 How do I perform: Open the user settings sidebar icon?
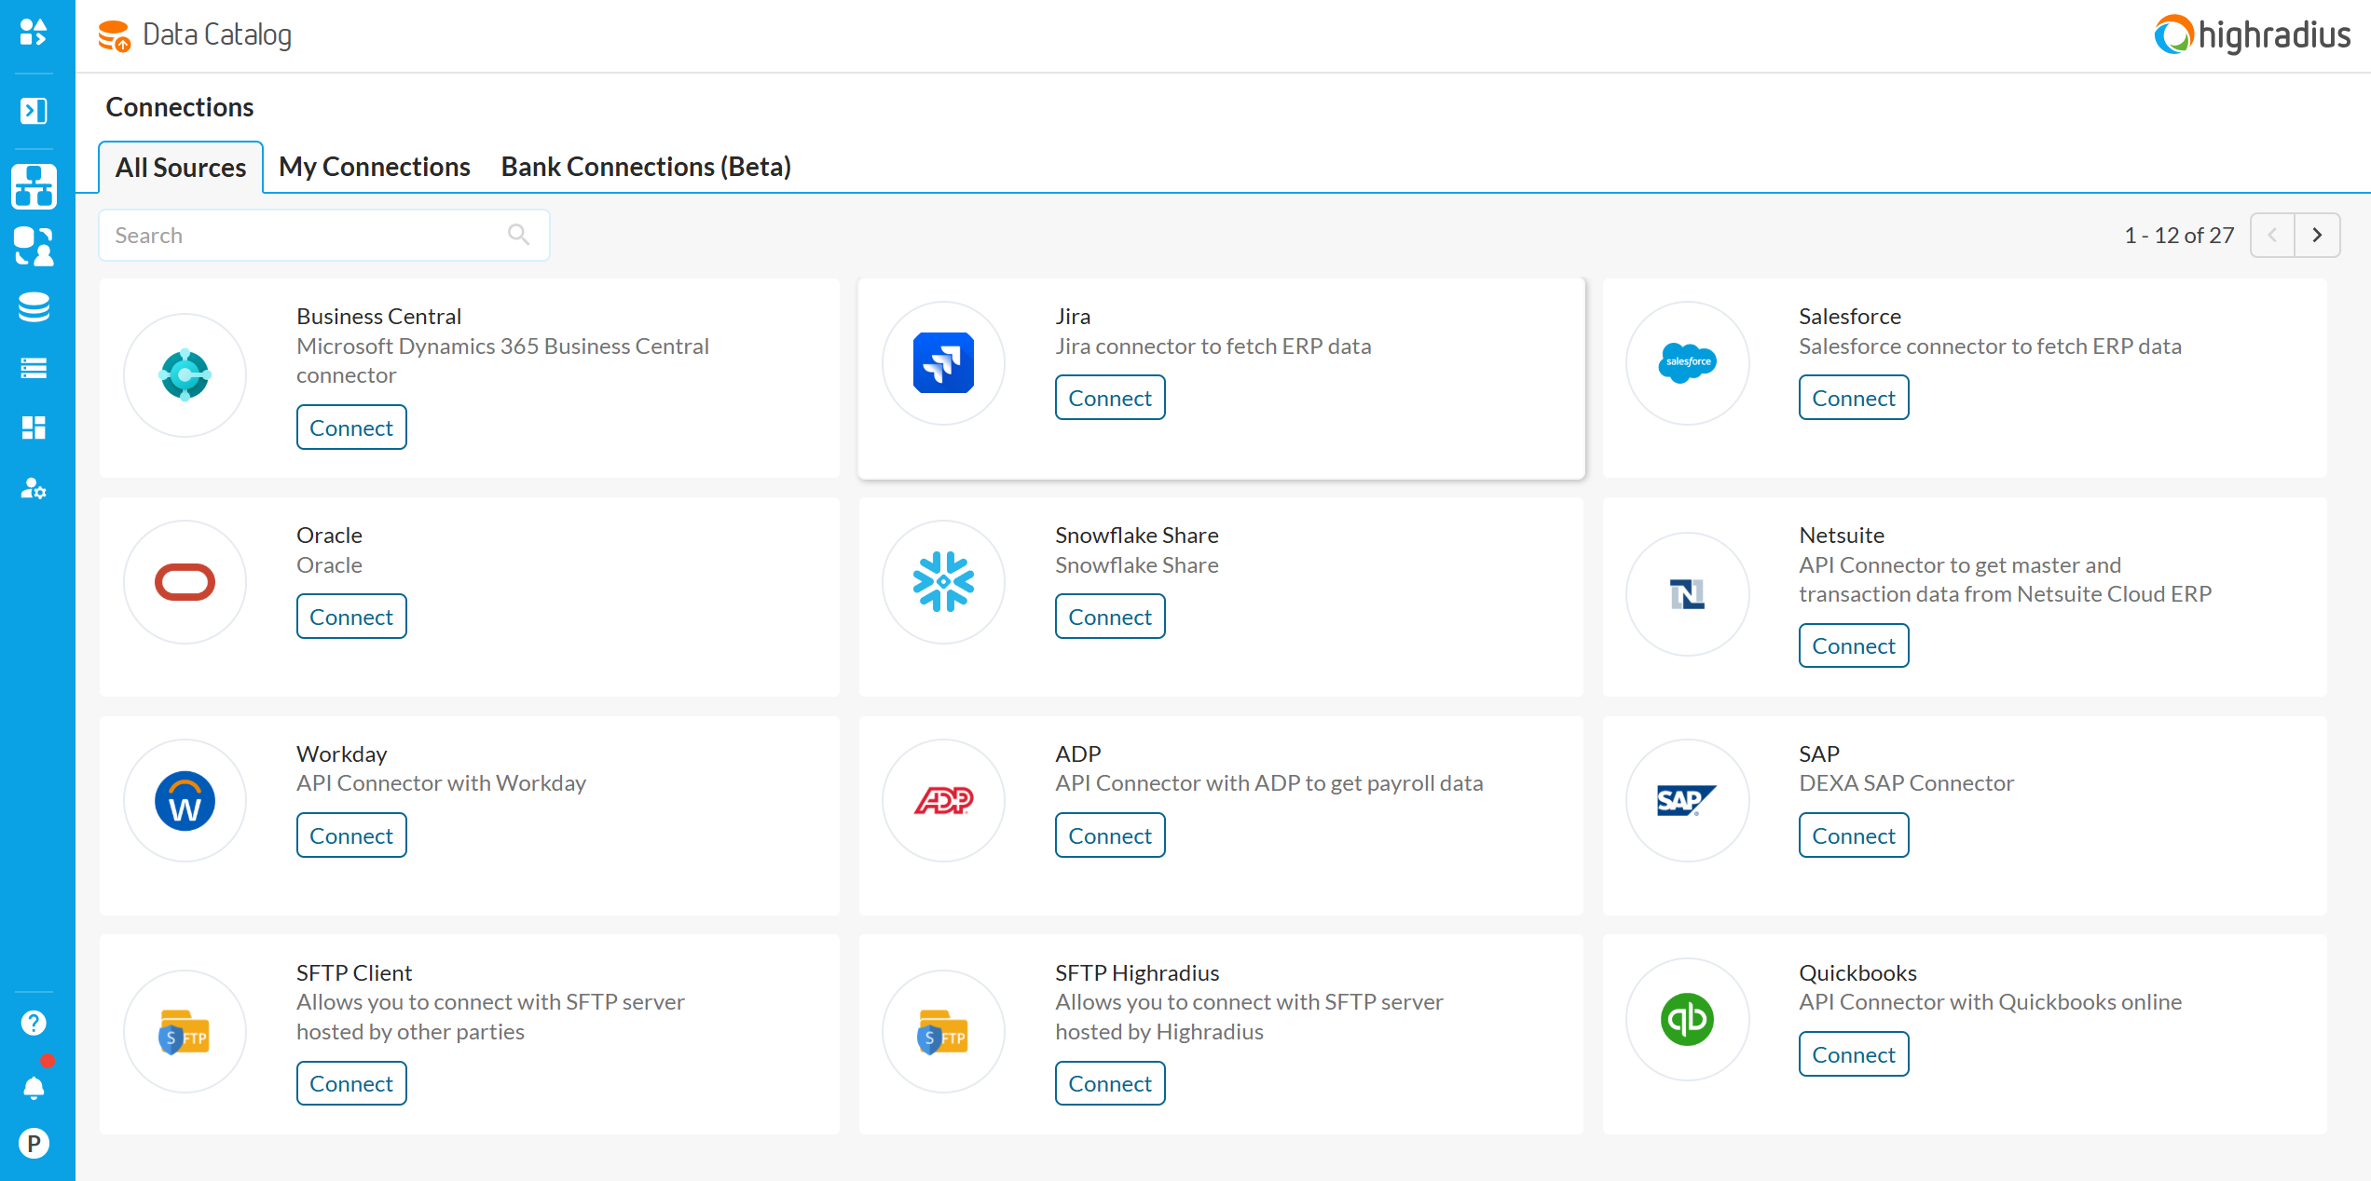coord(34,488)
